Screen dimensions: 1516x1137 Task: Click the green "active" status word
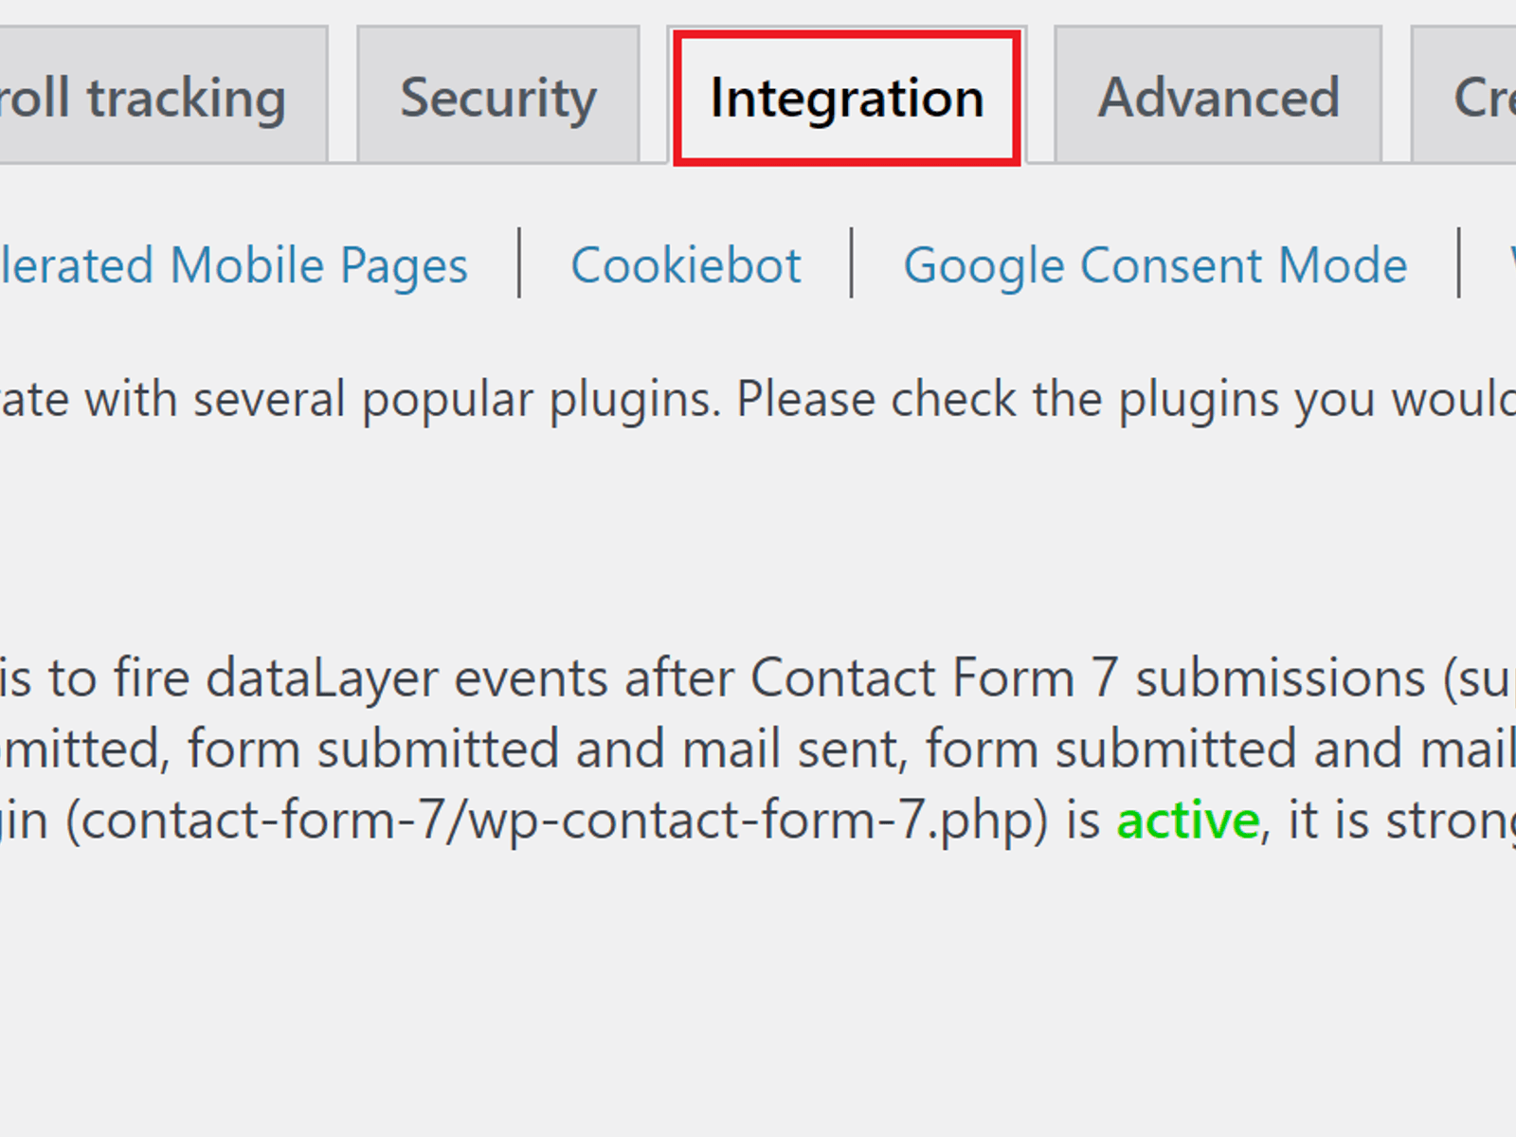(1187, 821)
